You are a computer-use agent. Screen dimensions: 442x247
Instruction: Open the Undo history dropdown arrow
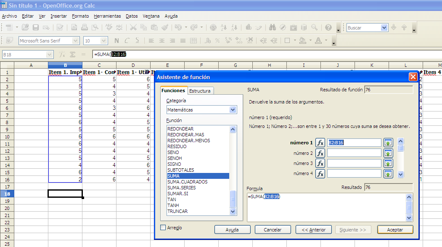coord(186,27)
